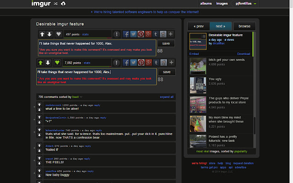
Task: Open the pjfontillas account dropdown
Action: pyautogui.click(x=246, y=4)
